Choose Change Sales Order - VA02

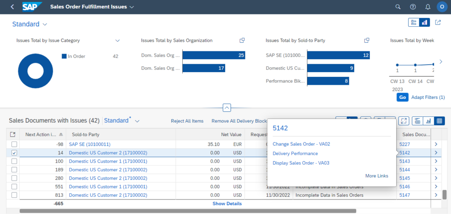(301, 144)
